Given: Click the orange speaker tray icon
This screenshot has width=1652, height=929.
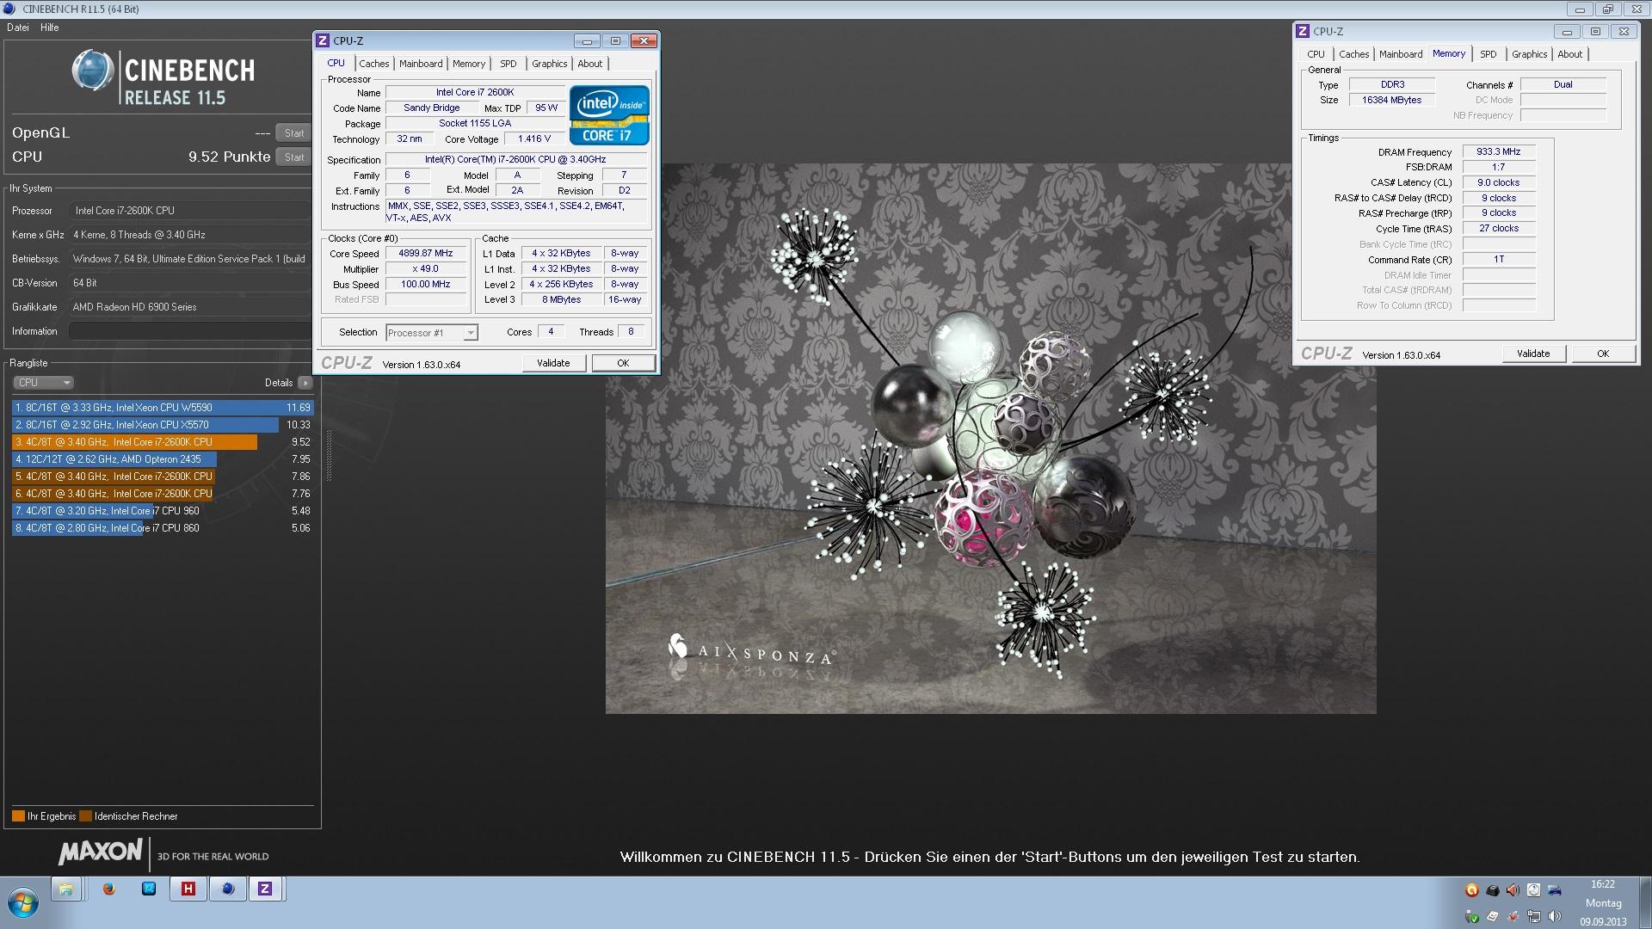Looking at the screenshot, I should (1513, 890).
